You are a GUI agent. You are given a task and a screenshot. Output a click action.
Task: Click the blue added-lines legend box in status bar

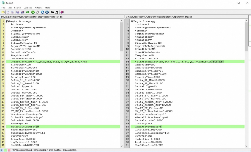(x=2, y=150)
